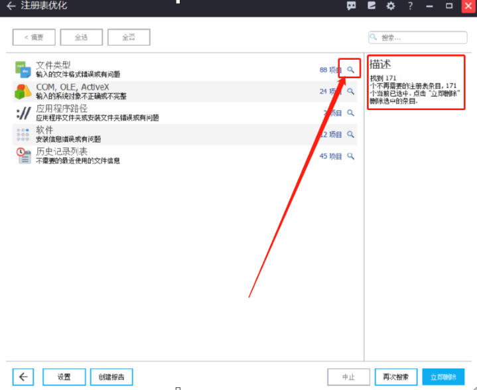View details magnifier for 软件
This screenshot has width=477, height=390.
pyautogui.click(x=351, y=135)
